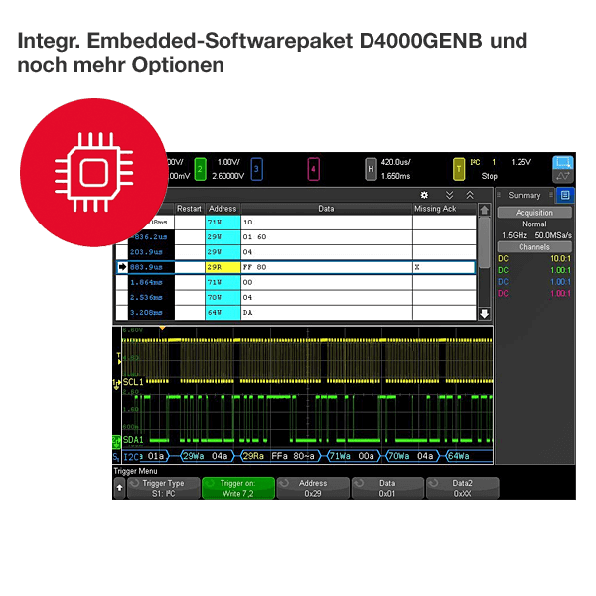Open the Trigger Type softkey
This screenshot has width=596, height=596.
(163, 488)
